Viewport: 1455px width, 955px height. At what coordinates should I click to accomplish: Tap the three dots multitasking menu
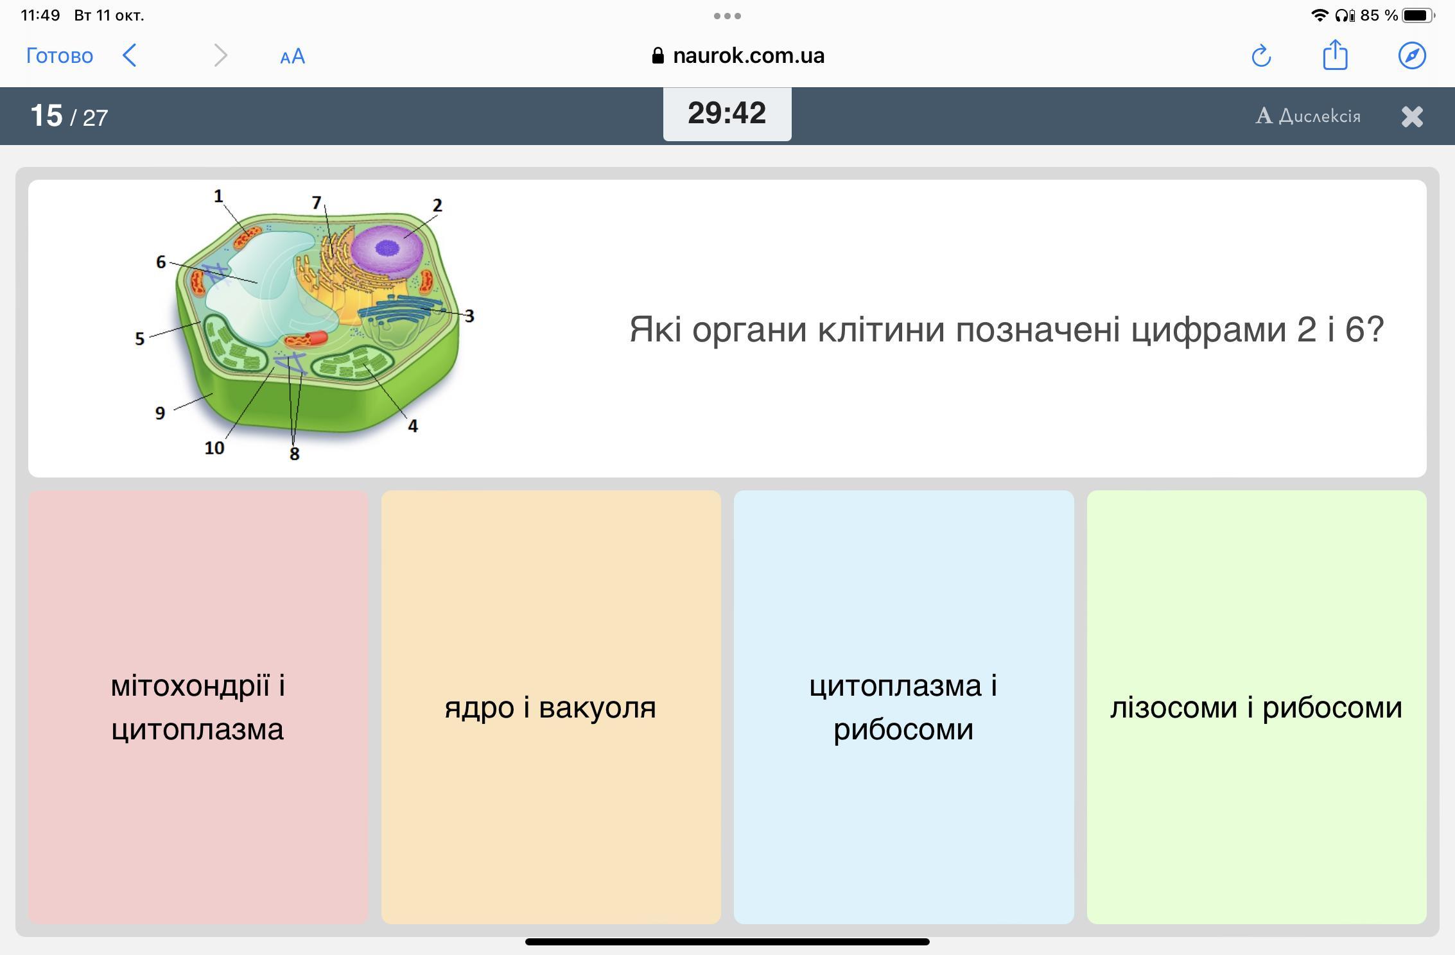click(x=727, y=16)
